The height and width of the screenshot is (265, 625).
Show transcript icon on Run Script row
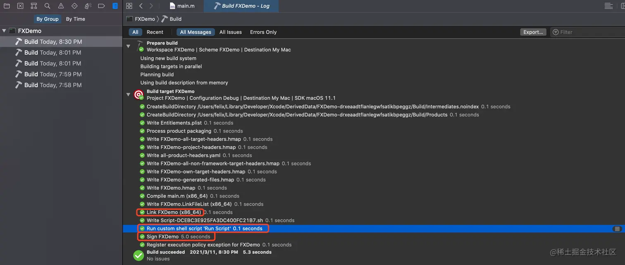pyautogui.click(x=617, y=229)
